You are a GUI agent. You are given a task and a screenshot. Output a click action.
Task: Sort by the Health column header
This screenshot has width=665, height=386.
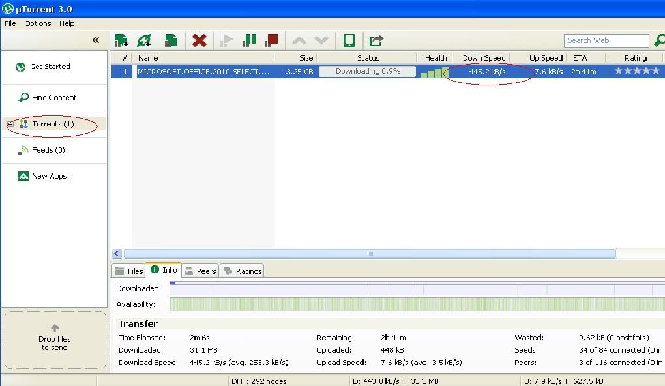tap(435, 58)
